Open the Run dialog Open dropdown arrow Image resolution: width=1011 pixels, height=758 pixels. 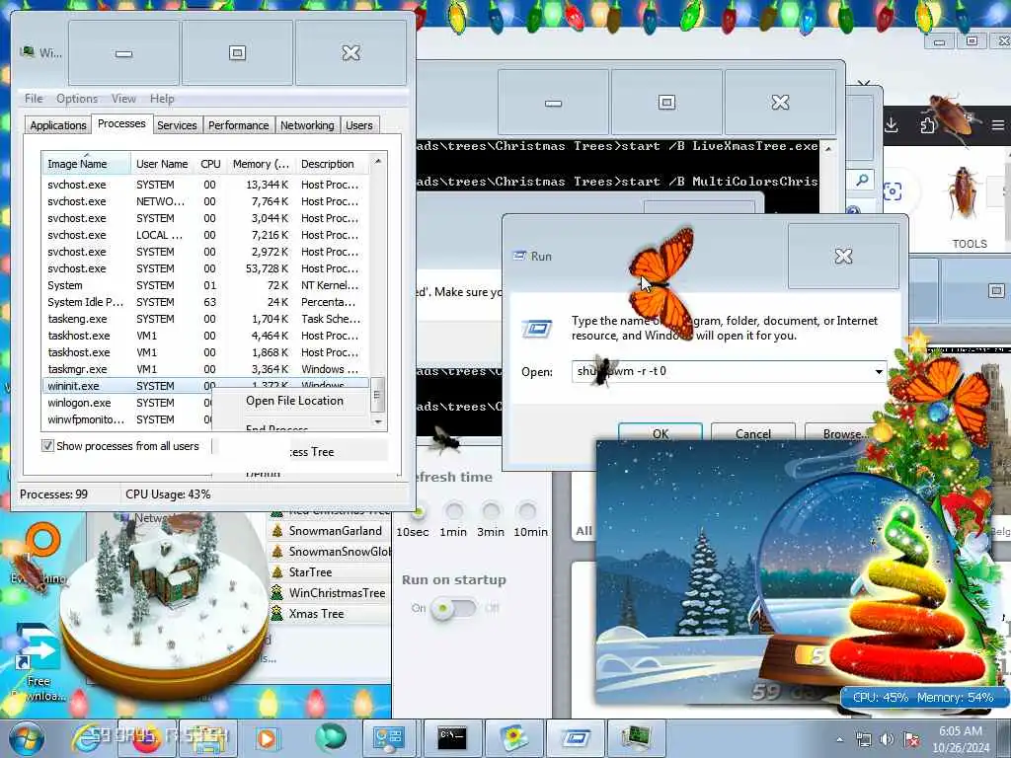click(x=878, y=371)
